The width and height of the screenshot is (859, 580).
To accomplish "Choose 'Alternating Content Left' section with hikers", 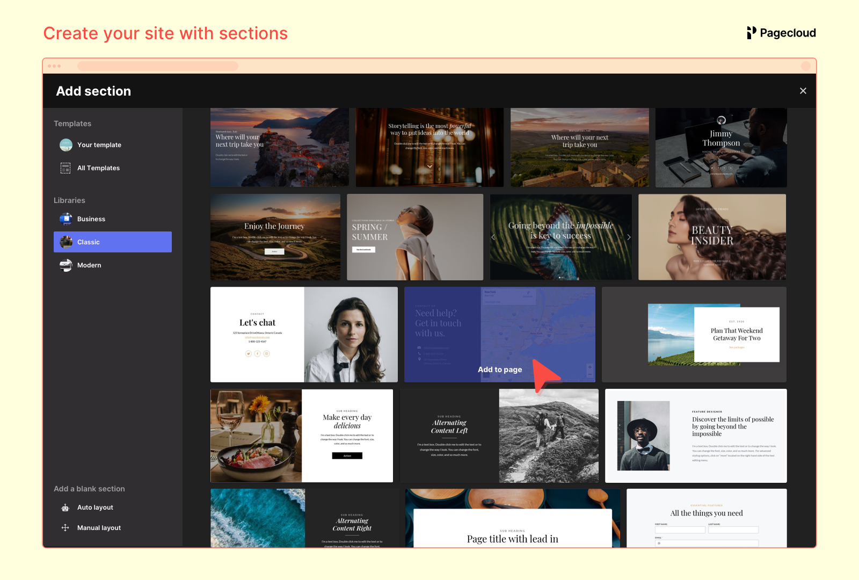I will coord(499,436).
